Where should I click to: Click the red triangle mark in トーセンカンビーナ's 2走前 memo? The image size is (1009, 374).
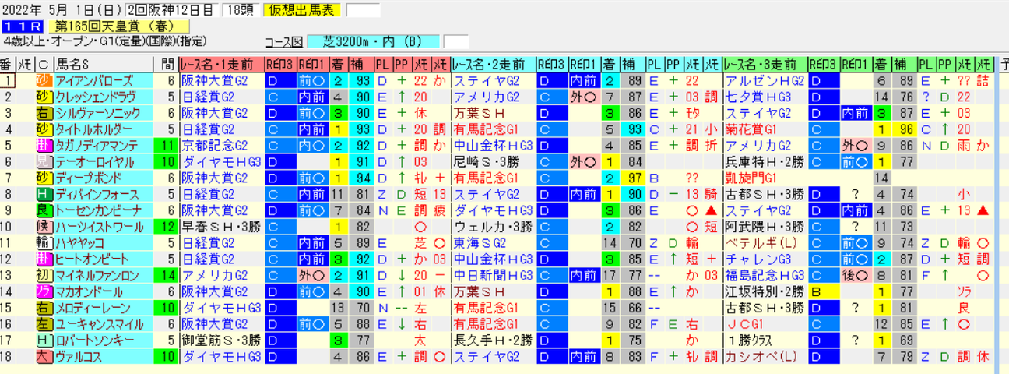click(711, 210)
